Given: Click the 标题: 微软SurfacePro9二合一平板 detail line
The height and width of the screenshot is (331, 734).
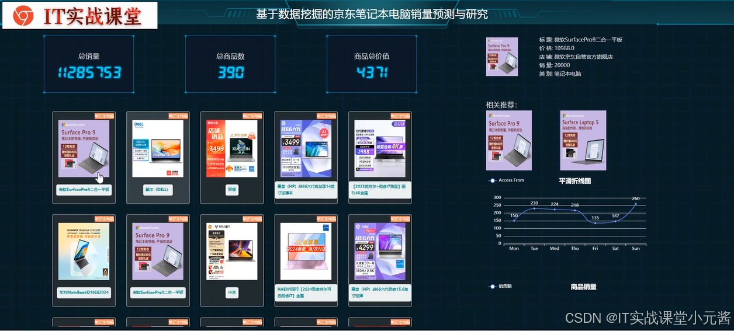Looking at the screenshot, I should [x=580, y=40].
